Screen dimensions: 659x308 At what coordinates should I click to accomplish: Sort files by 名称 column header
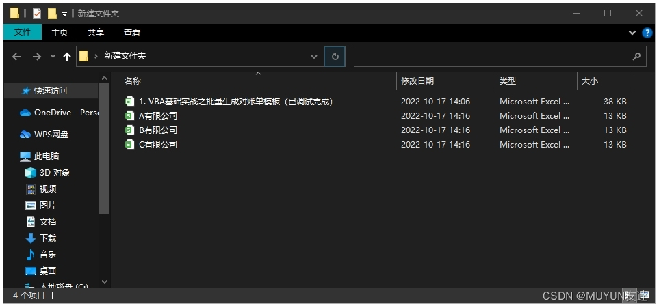(x=132, y=81)
